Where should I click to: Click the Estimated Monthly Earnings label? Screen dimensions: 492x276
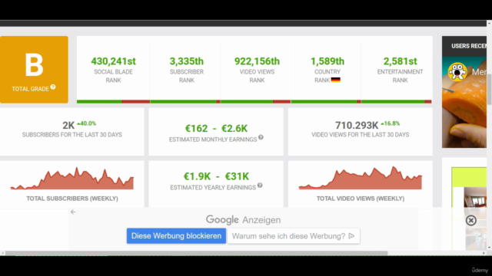(213, 140)
